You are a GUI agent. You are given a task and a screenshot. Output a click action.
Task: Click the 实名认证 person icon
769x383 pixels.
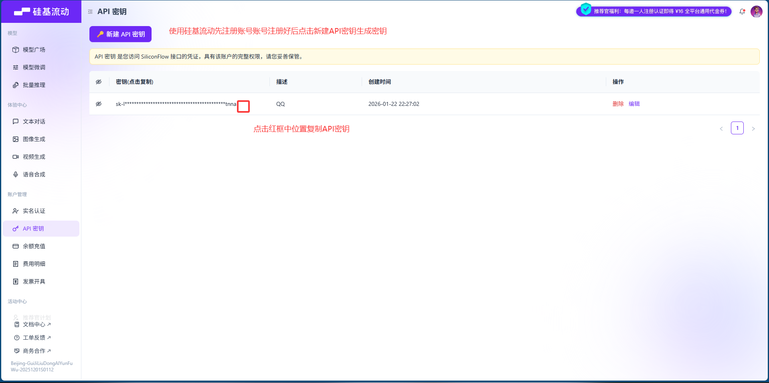[x=16, y=211]
